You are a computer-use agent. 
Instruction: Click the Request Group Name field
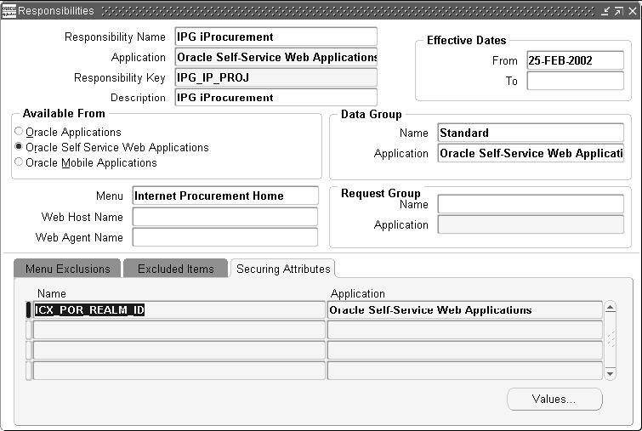531,204
